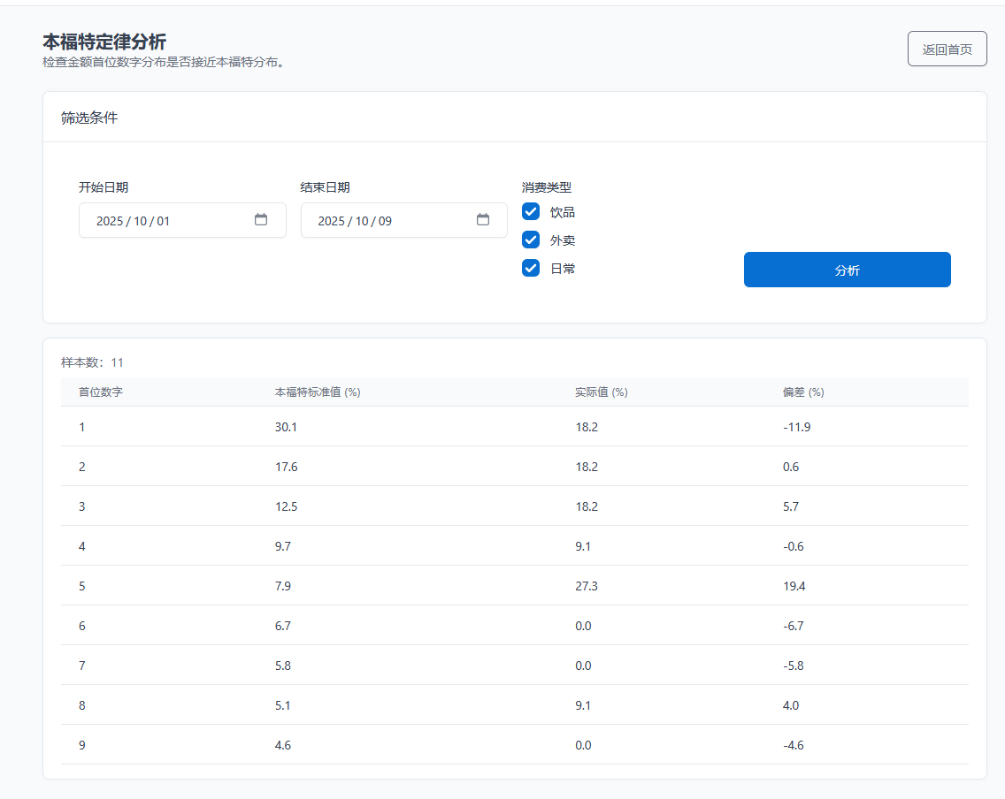Click the 本福特定律分析 page title
This screenshot has width=1005, height=799.
tap(104, 42)
